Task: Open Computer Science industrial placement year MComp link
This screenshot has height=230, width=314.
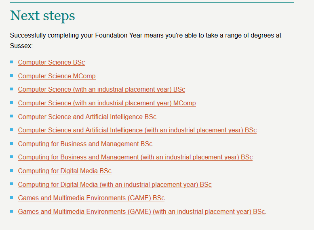Action: click(x=107, y=103)
